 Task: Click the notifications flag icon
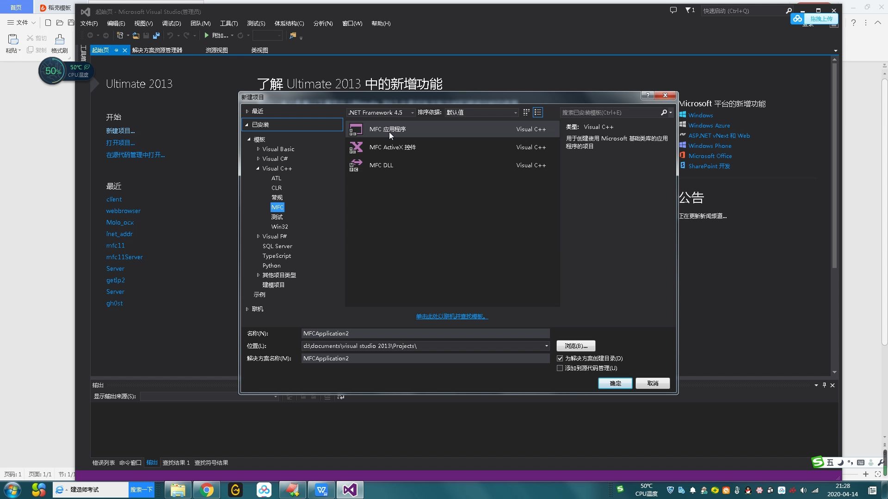[x=689, y=10]
